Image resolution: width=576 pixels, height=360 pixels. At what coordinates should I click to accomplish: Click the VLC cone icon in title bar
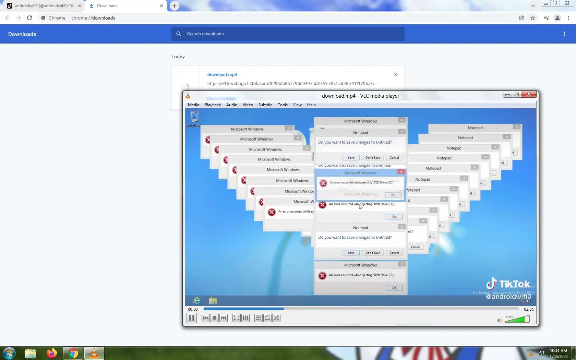coord(188,96)
